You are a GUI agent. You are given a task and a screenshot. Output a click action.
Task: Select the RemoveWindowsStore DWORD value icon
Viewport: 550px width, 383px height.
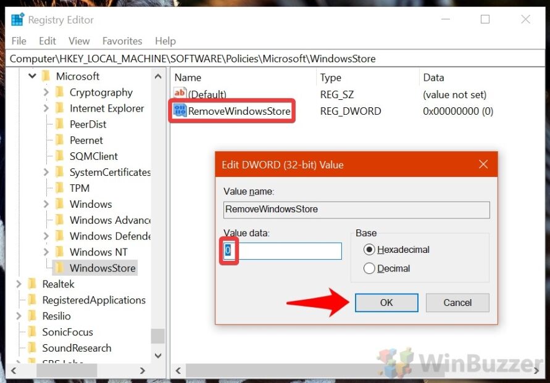point(180,111)
